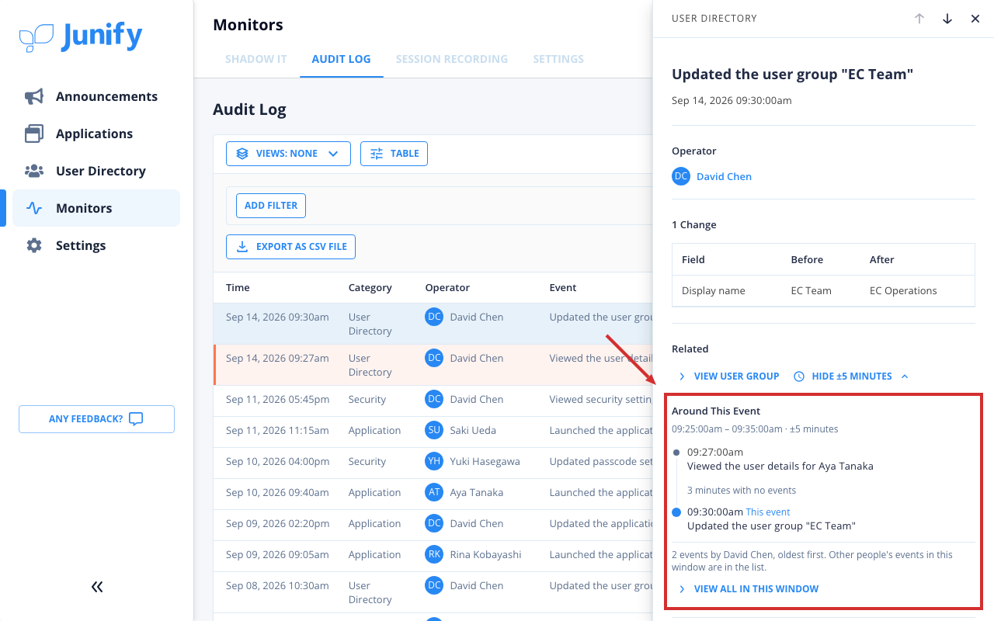Screen dimensions: 994x621
Task: Click David Chen's DC avatar in Operator section
Action: point(681,176)
